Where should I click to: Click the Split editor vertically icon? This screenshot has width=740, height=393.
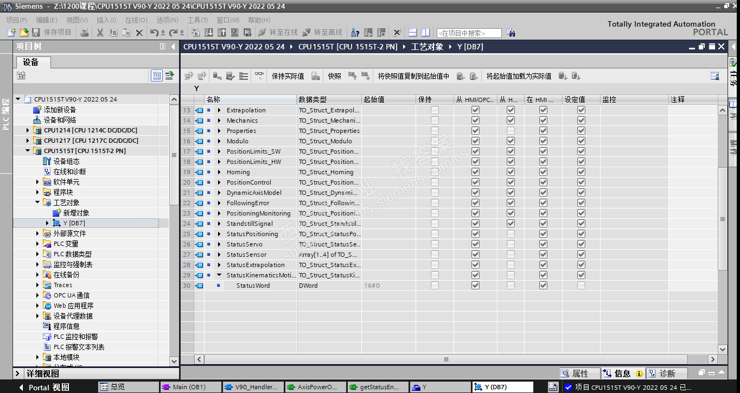426,33
